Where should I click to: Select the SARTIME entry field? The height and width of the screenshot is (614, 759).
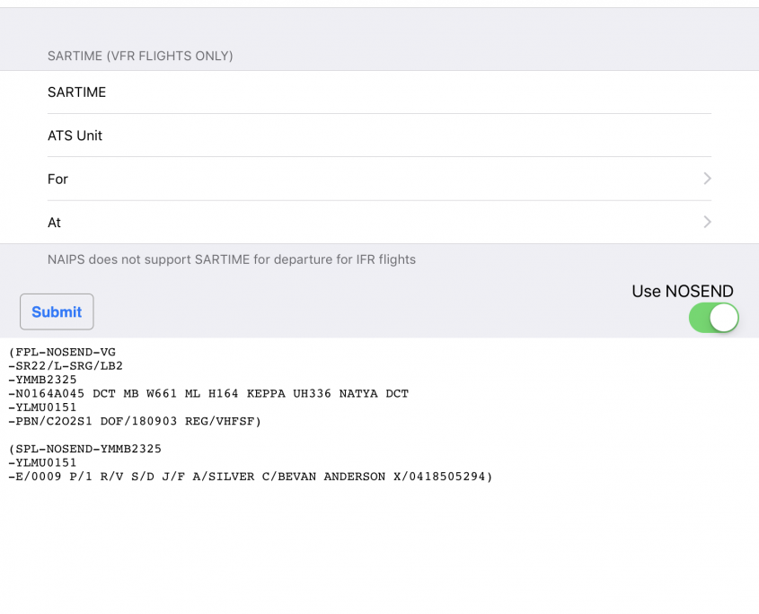(379, 92)
